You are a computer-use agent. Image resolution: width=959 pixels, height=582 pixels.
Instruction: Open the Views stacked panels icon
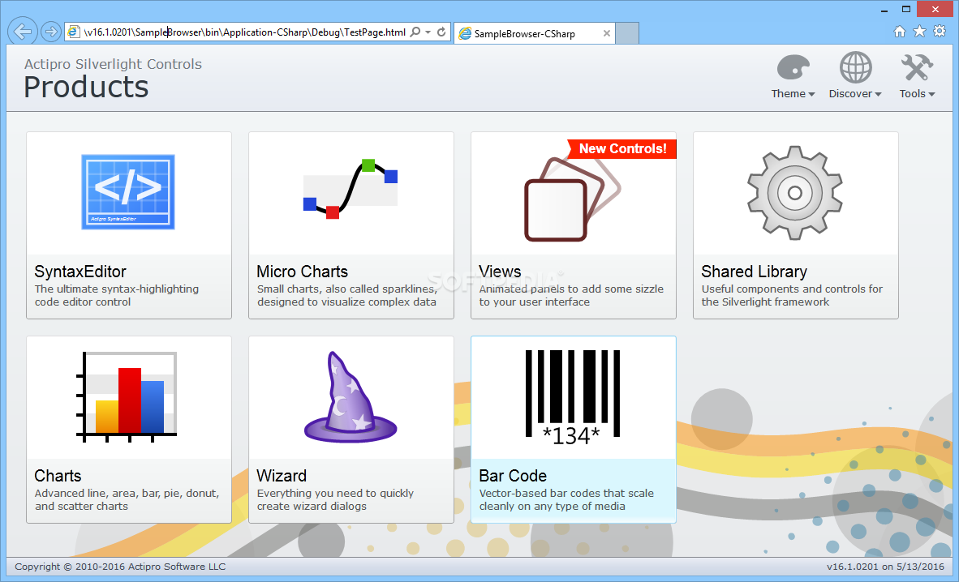click(573, 199)
